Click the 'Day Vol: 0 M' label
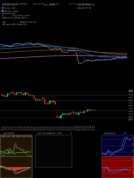The height and width of the screenshot is (178, 134). click(x=84, y=8)
